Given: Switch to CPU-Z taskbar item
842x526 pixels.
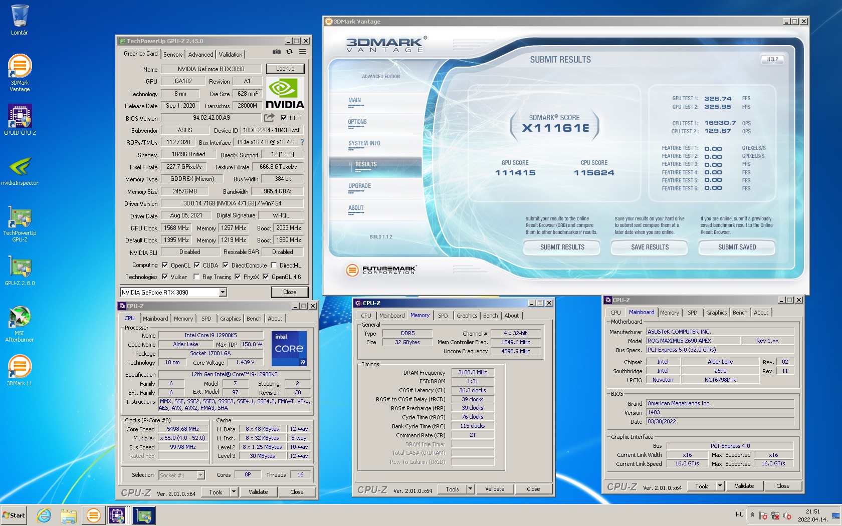Looking at the screenshot, I should coord(117,515).
